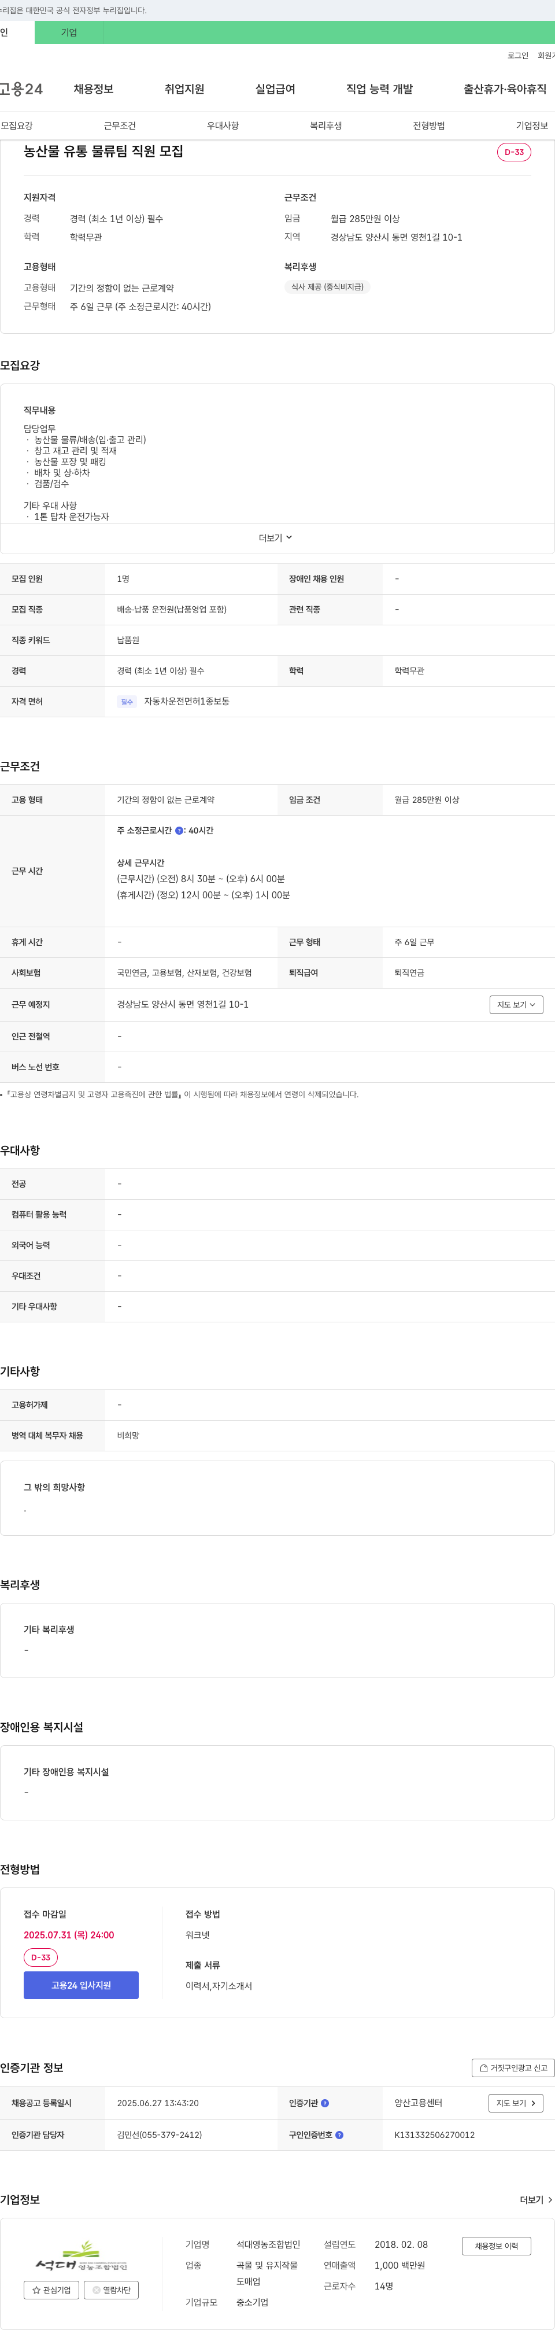Select establishment date 2018. 02. 08
Viewport: 555px width, 2330px height.
pyautogui.click(x=401, y=2244)
